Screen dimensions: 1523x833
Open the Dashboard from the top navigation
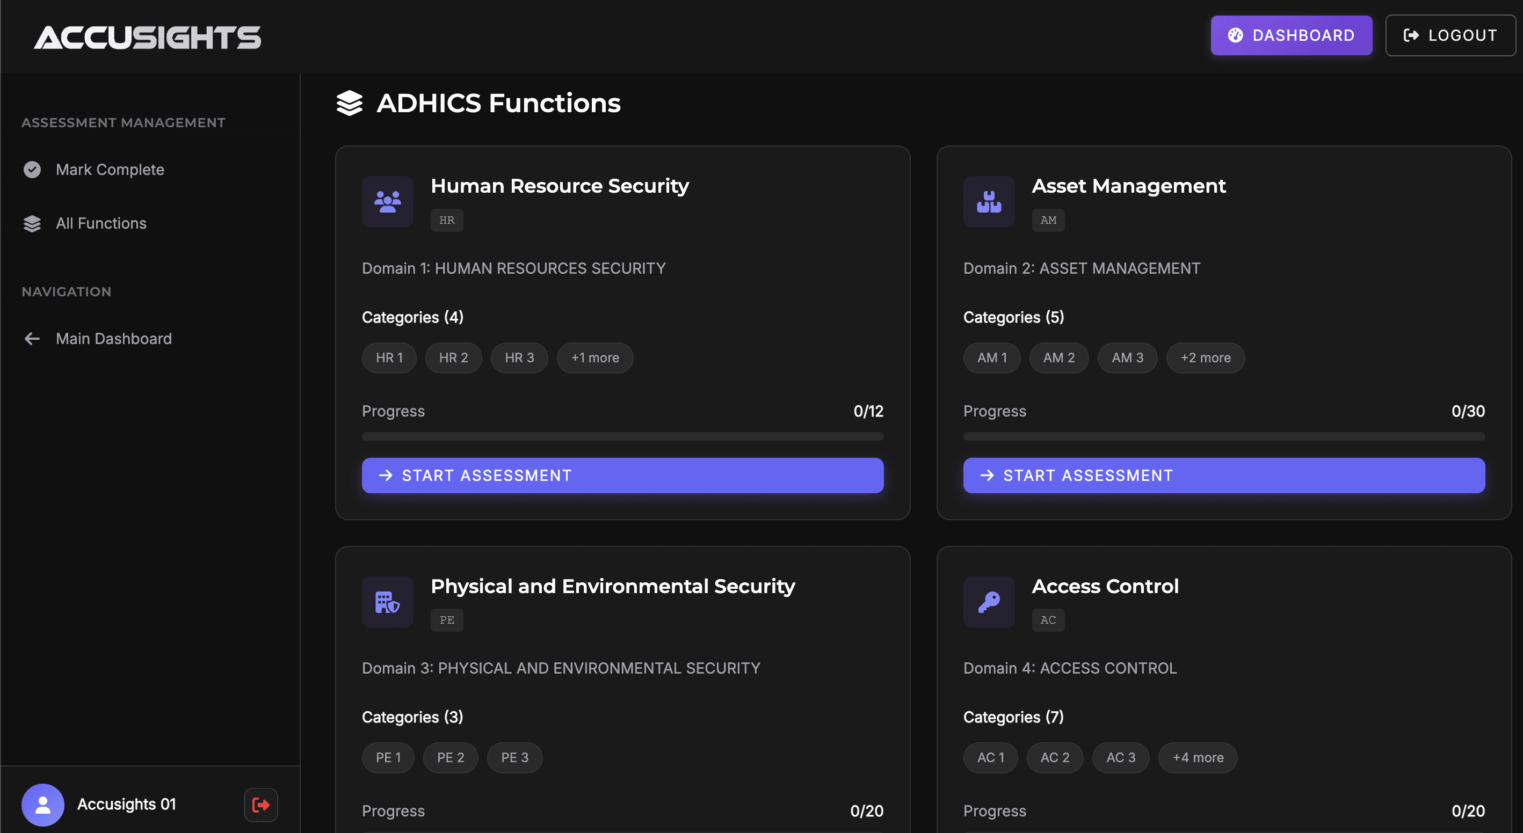tap(1291, 35)
